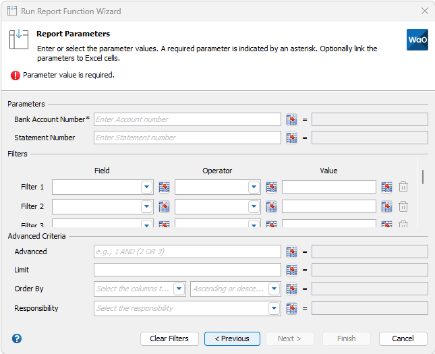Viewport: 435px width, 354px height.
Task: Expand the Filter 1 Field dropdown
Action: [146, 187]
